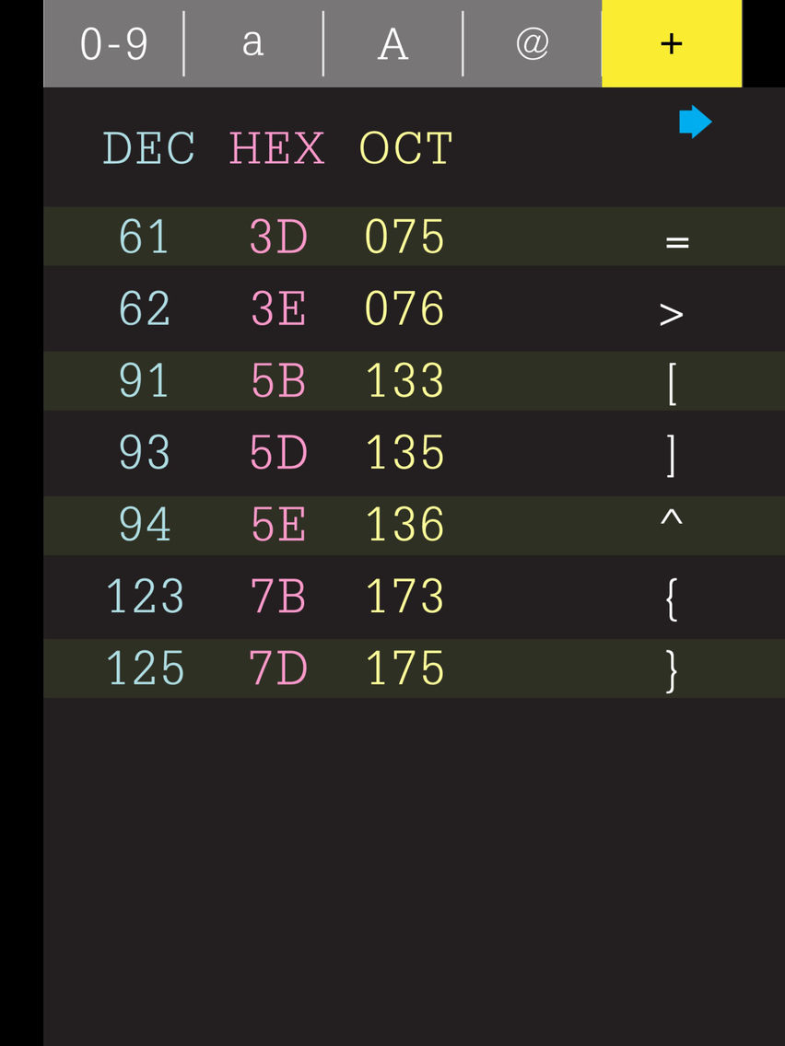This screenshot has height=1046, width=785.
Task: Select the yellow + filter tab
Action: tap(671, 42)
